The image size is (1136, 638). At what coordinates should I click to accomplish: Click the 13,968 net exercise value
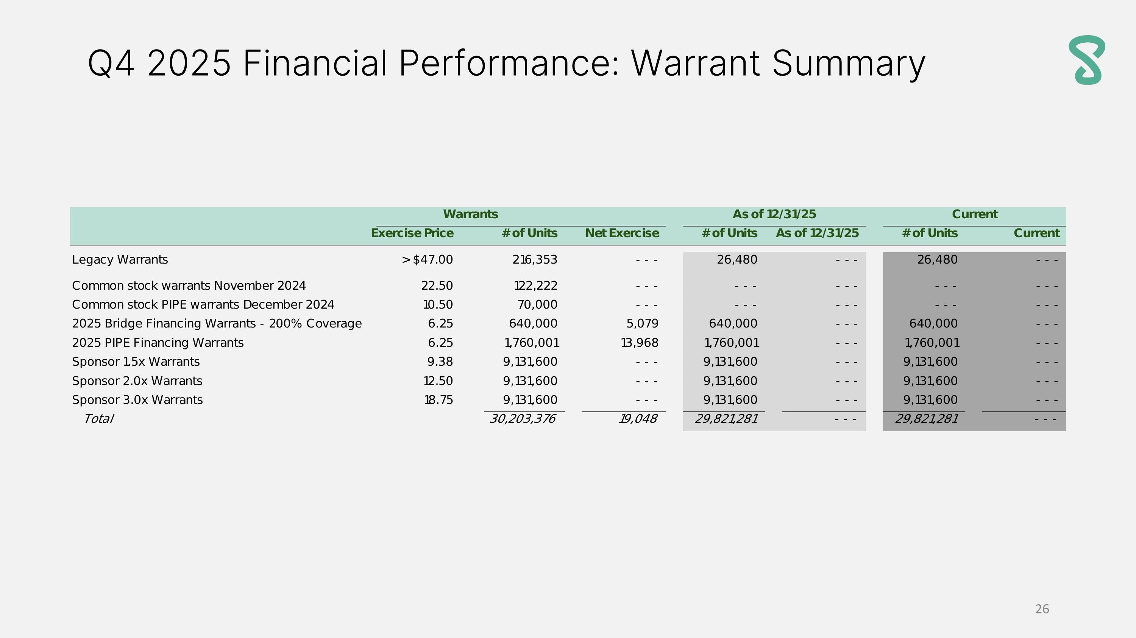[x=640, y=343]
